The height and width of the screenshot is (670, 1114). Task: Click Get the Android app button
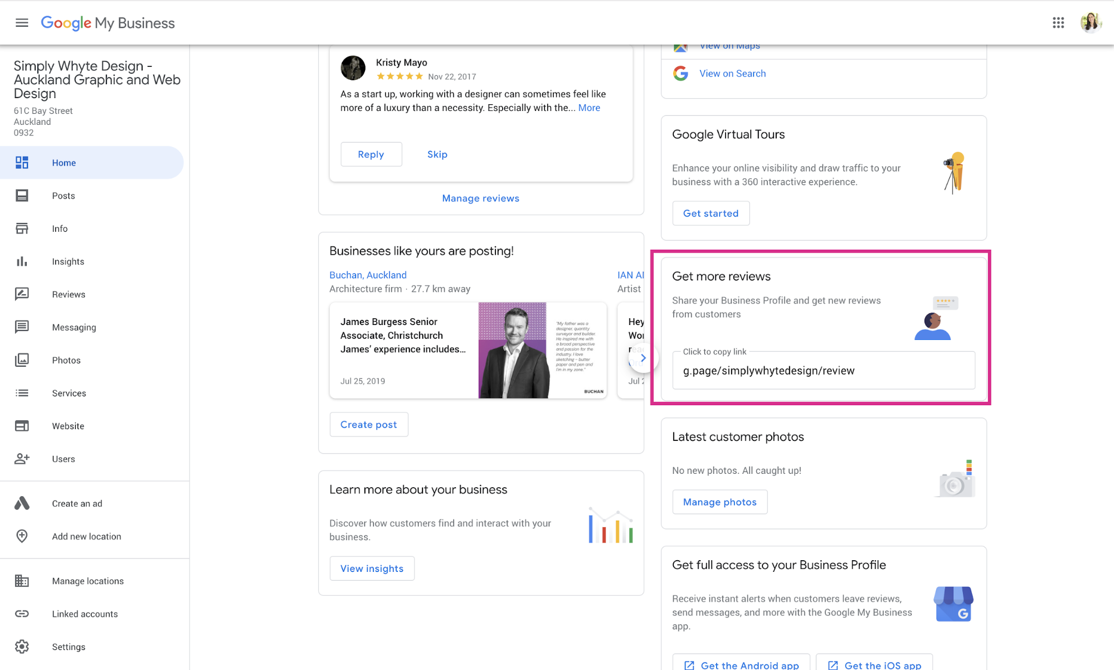click(741, 663)
